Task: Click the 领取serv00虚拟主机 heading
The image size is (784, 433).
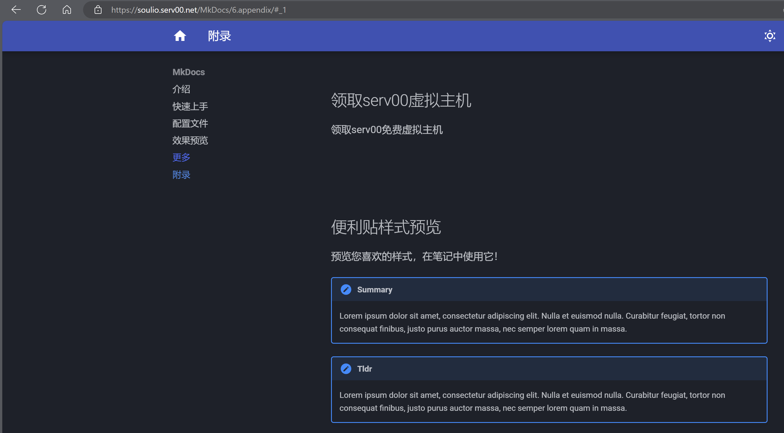Action: coord(401,100)
